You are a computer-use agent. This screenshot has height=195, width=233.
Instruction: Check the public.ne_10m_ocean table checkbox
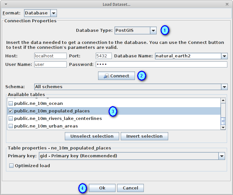[x=11, y=103]
